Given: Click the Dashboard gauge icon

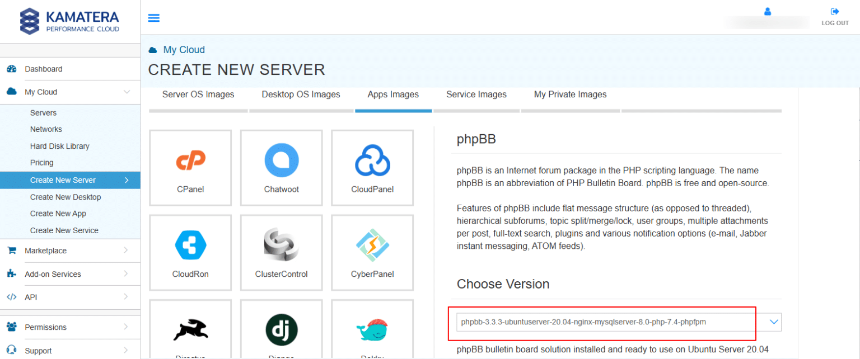Looking at the screenshot, I should [11, 69].
